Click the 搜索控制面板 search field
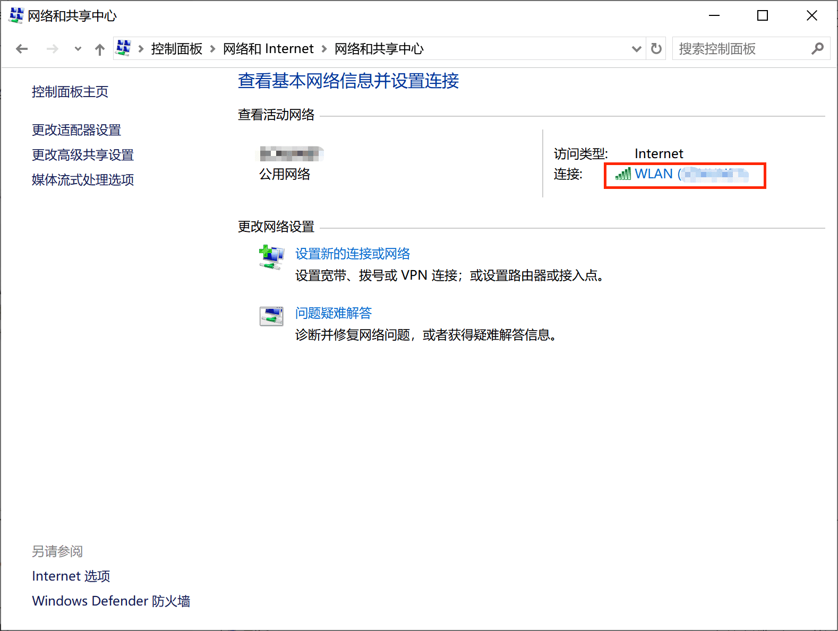Screen dimensions: 838x631 coord(741,49)
